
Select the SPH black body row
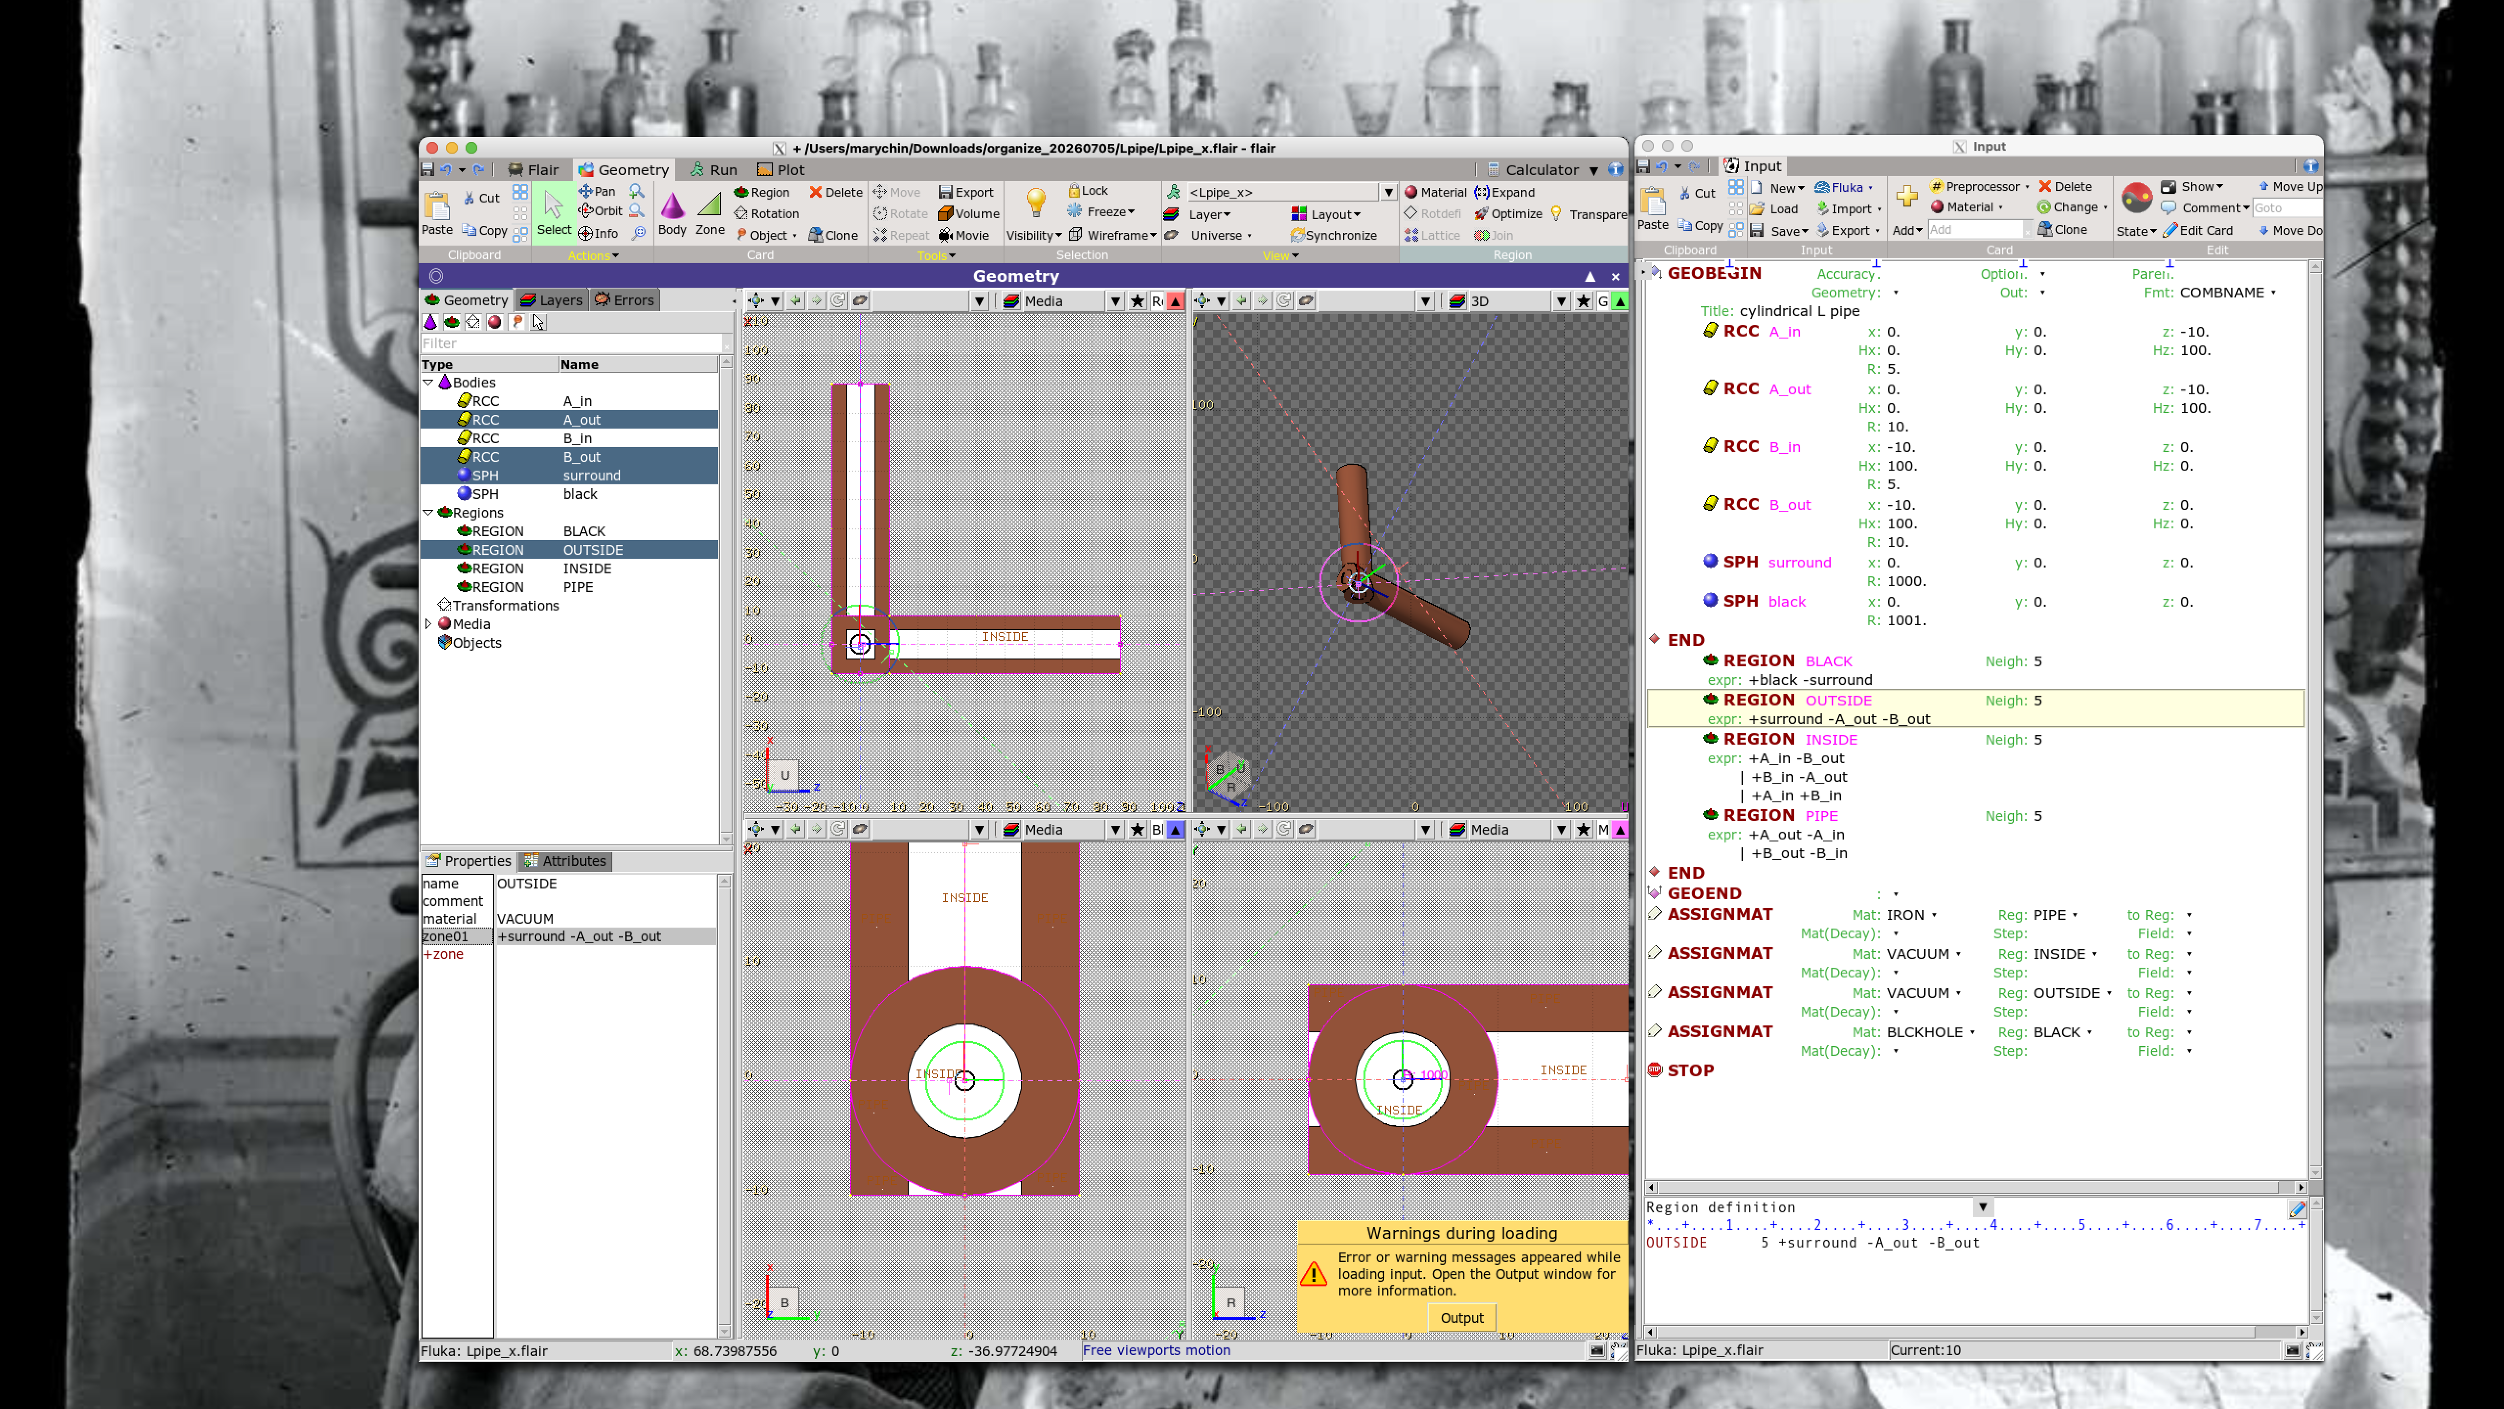point(570,494)
